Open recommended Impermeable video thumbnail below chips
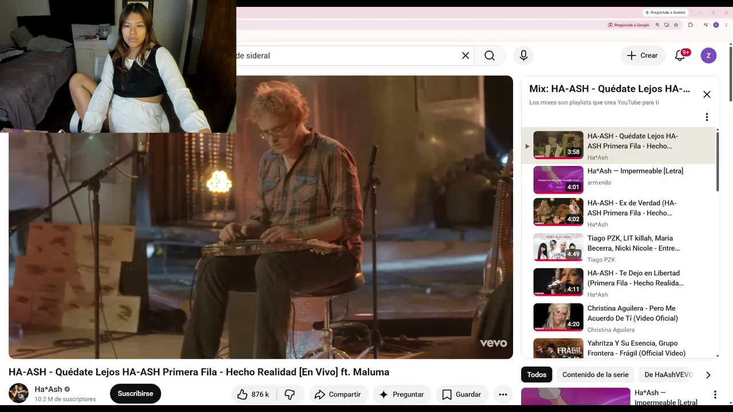Image resolution: width=733 pixels, height=412 pixels. point(576,397)
